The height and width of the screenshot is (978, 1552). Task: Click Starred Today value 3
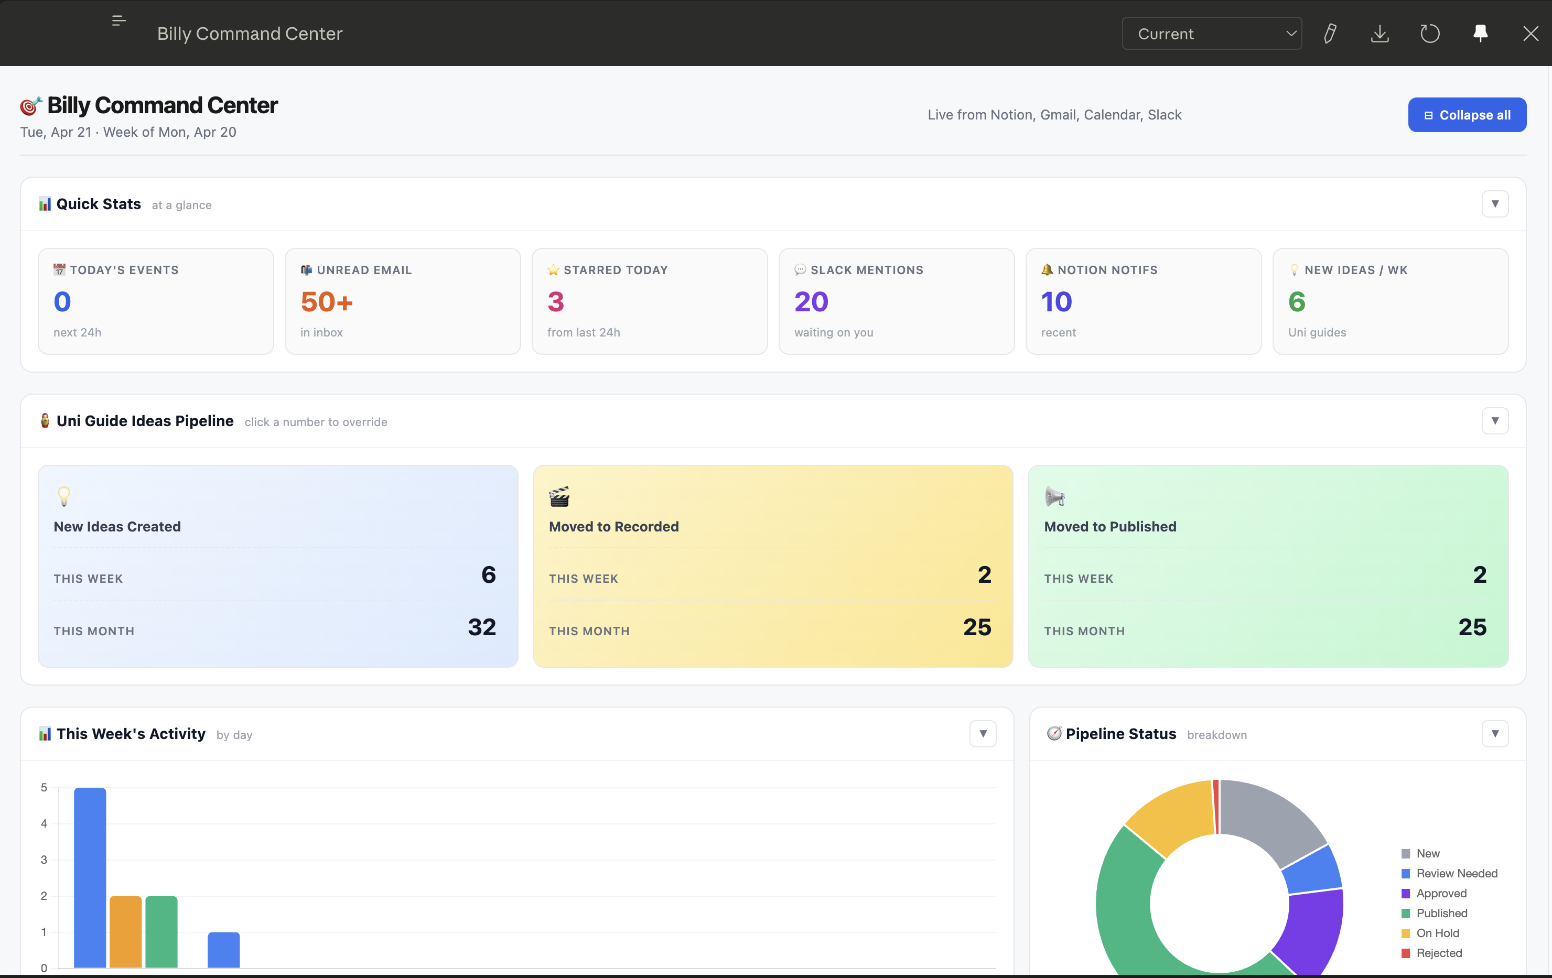pos(556,301)
